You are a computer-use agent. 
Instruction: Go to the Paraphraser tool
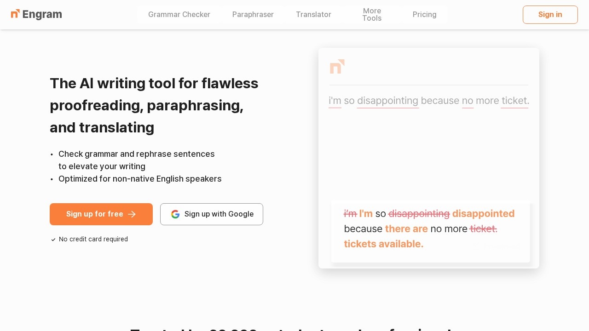[x=253, y=15]
